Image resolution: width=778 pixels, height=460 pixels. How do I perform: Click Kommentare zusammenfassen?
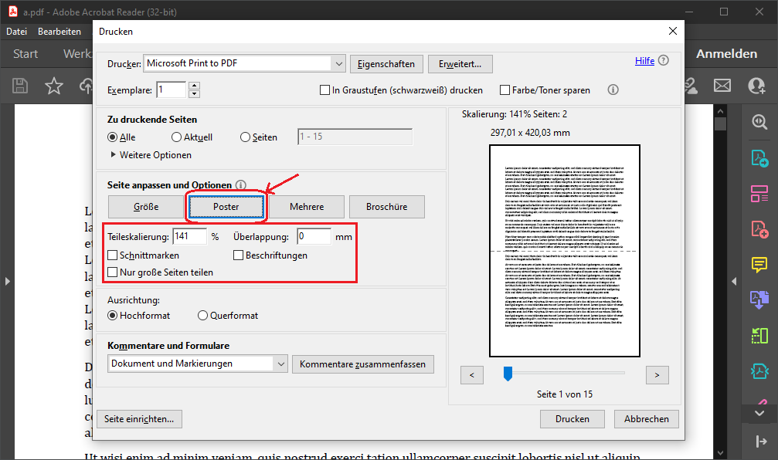(x=362, y=364)
